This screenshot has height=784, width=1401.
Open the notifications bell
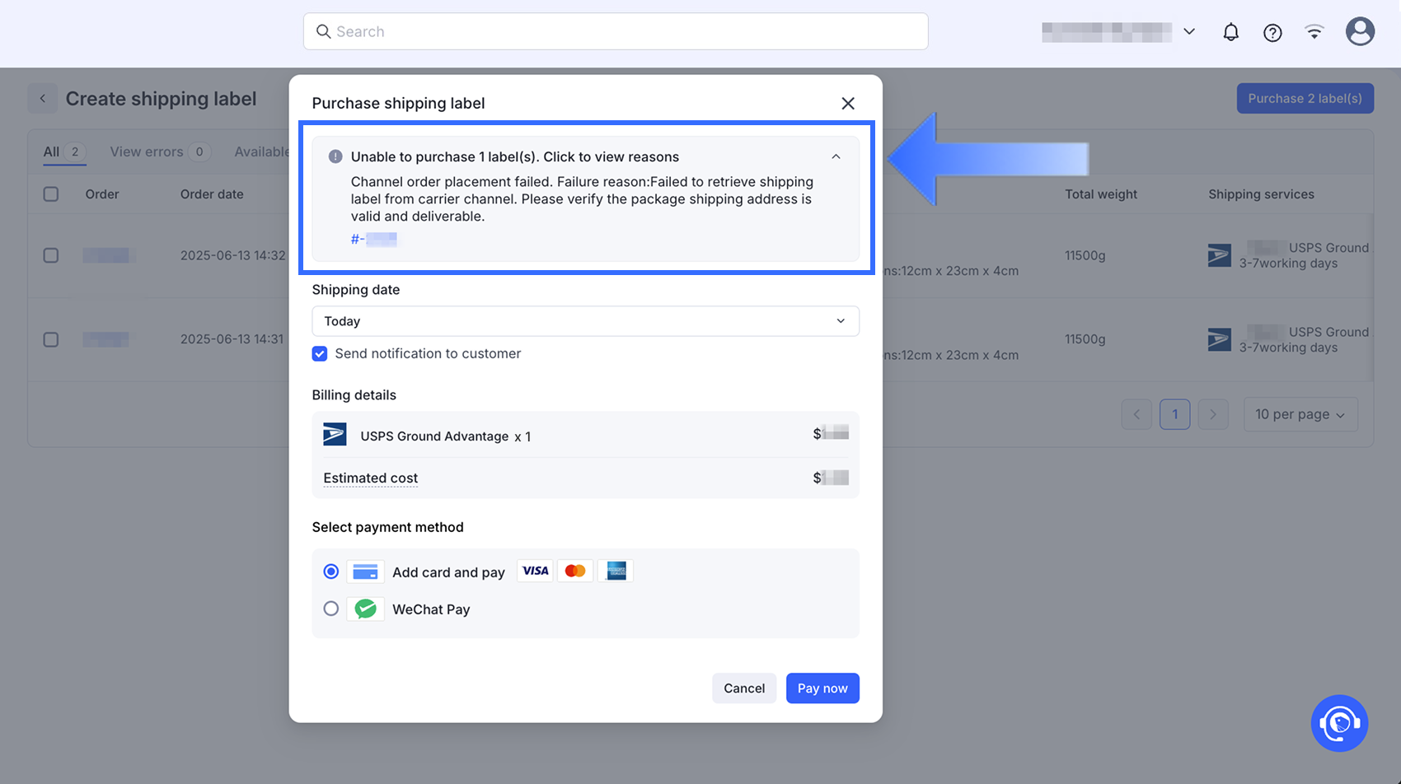[1230, 32]
